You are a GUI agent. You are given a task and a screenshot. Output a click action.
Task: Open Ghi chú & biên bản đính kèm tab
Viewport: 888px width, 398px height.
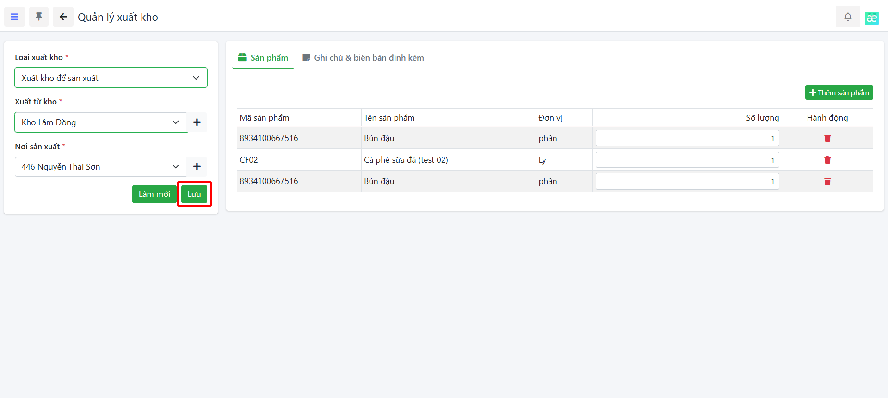point(363,58)
